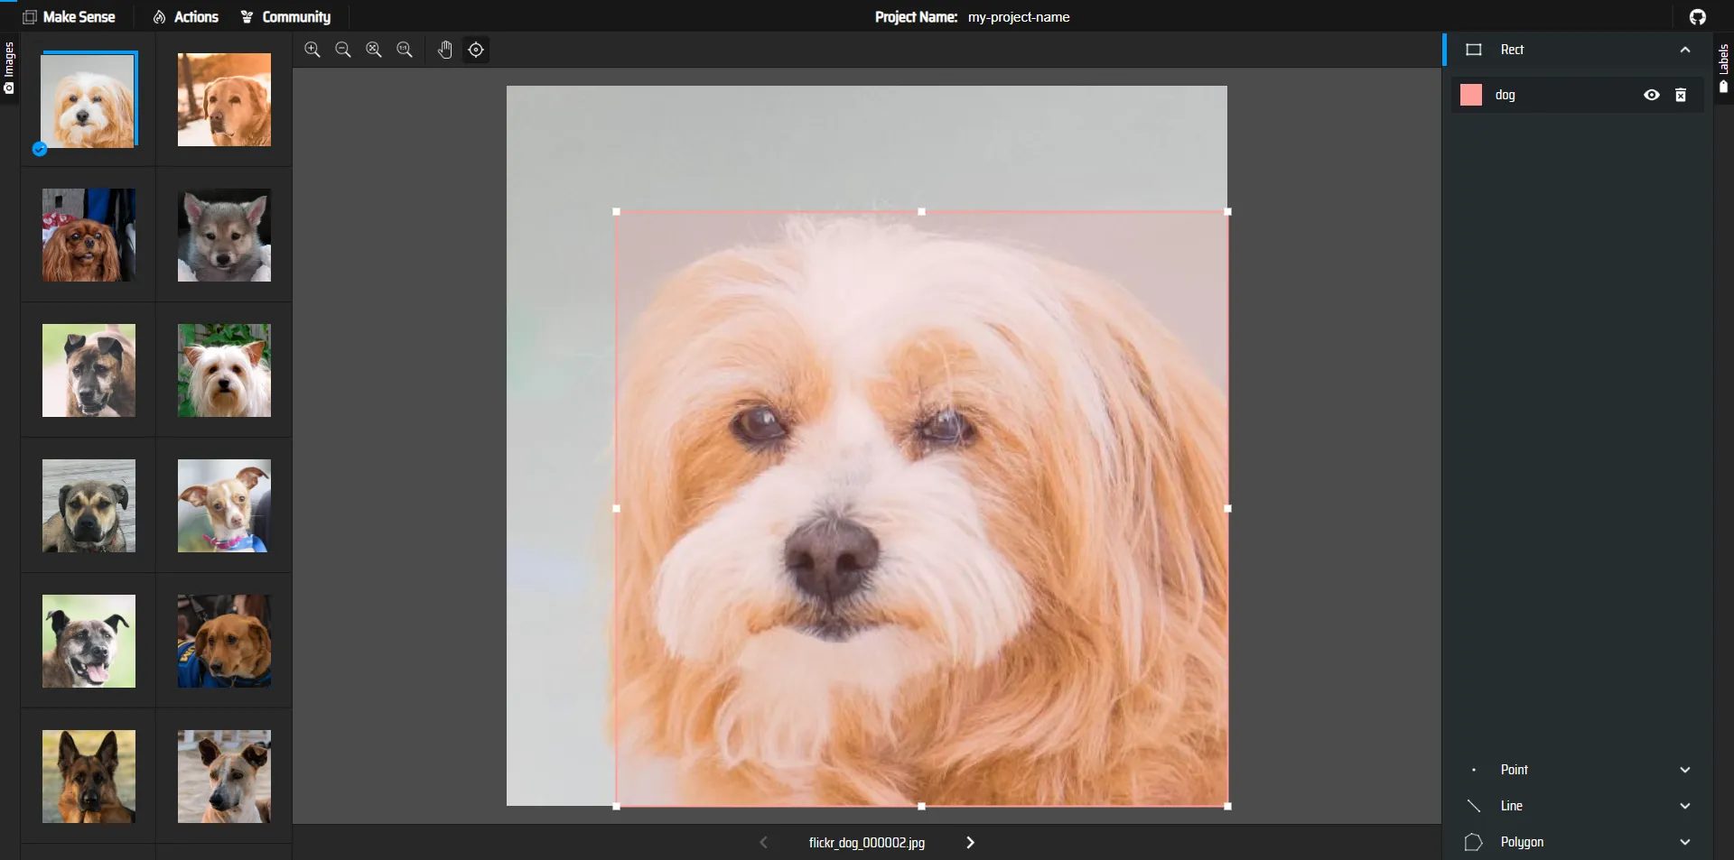Select the white terrier among leaves thumbnail

point(224,370)
